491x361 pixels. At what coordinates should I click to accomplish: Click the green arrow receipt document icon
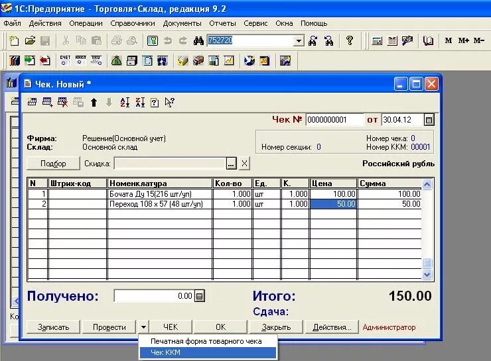tap(30, 60)
